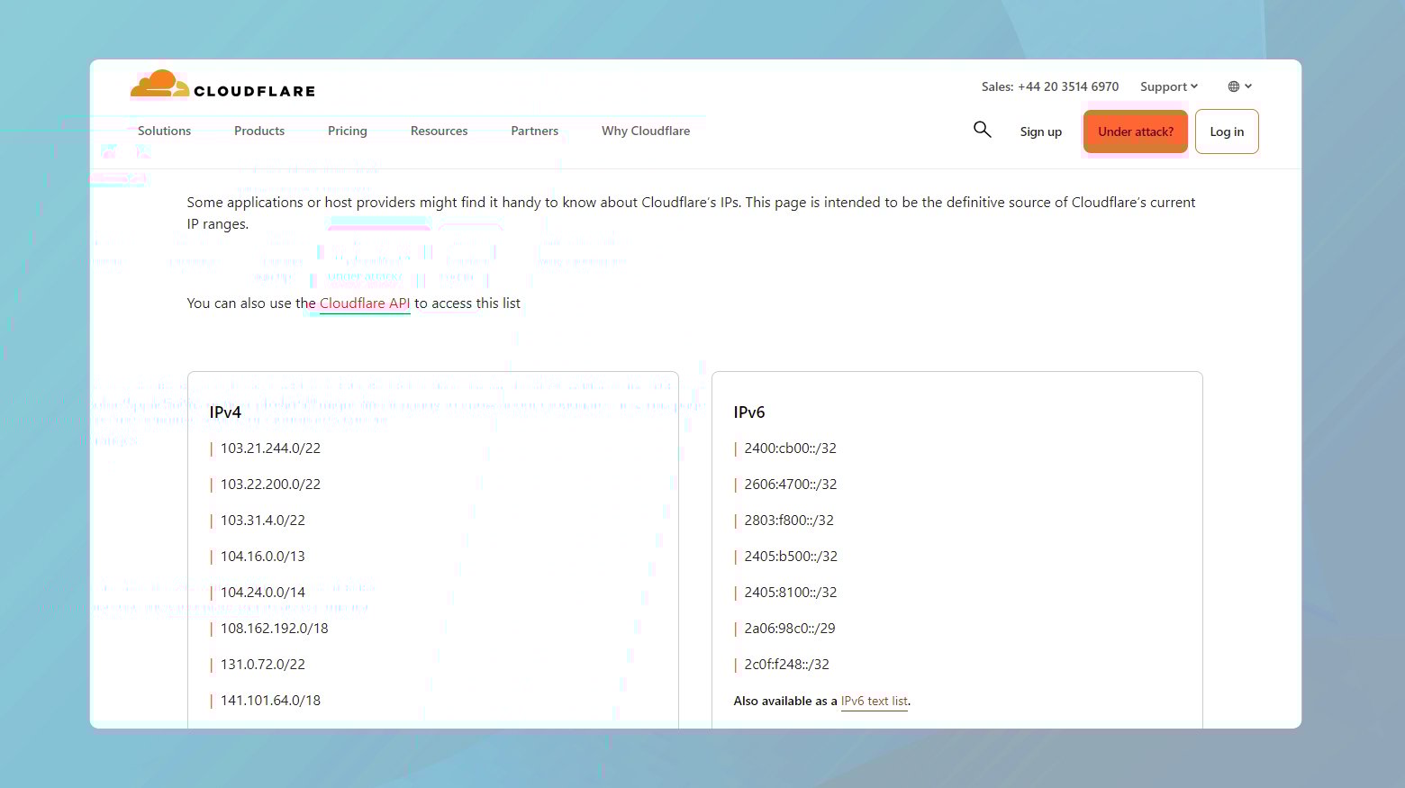This screenshot has width=1405, height=788.
Task: Select Why Cloudflare in the navigation
Action: 646,131
